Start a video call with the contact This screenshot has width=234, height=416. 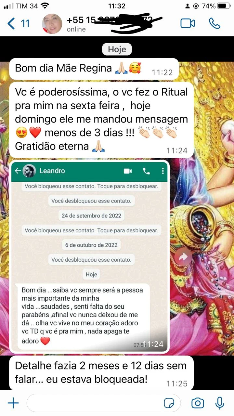[188, 23]
